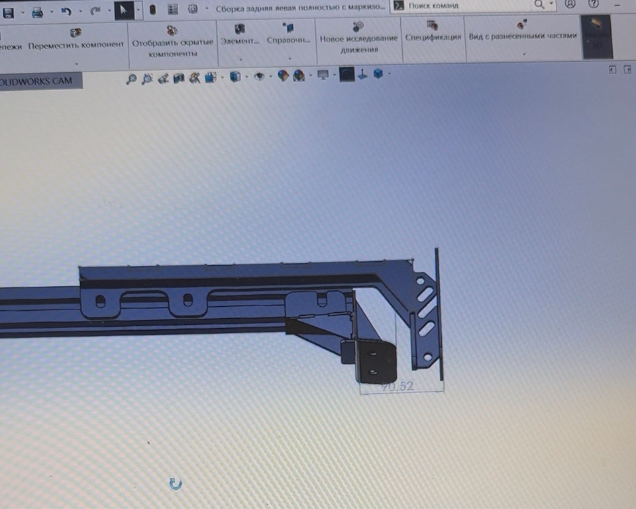Image resolution: width=636 pixels, height=509 pixels.
Task: Expand Вид с разнесенными частями dropdown arrow
Action: [523, 54]
